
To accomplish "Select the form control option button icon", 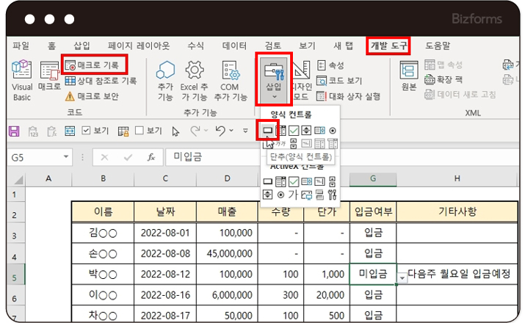I will coord(333,131).
